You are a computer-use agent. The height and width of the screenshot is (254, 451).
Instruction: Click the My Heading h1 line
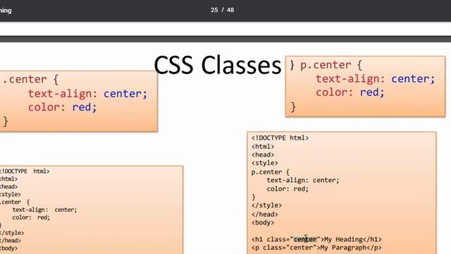[x=316, y=239]
